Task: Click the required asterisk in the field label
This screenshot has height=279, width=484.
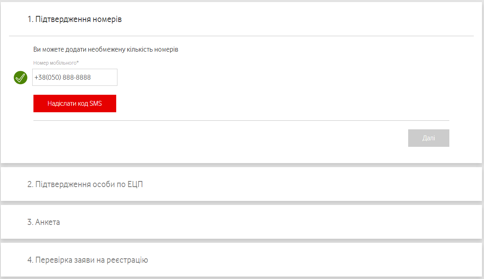Action: [x=78, y=63]
